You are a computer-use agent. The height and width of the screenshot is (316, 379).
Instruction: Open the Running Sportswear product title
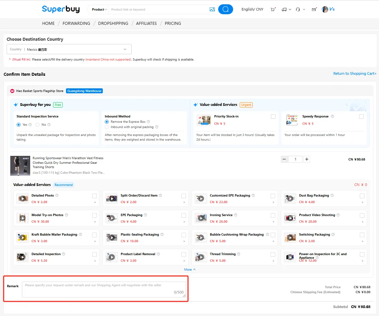[x=68, y=162]
